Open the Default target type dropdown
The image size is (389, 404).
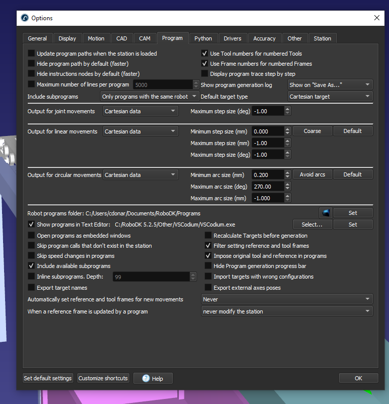(330, 97)
